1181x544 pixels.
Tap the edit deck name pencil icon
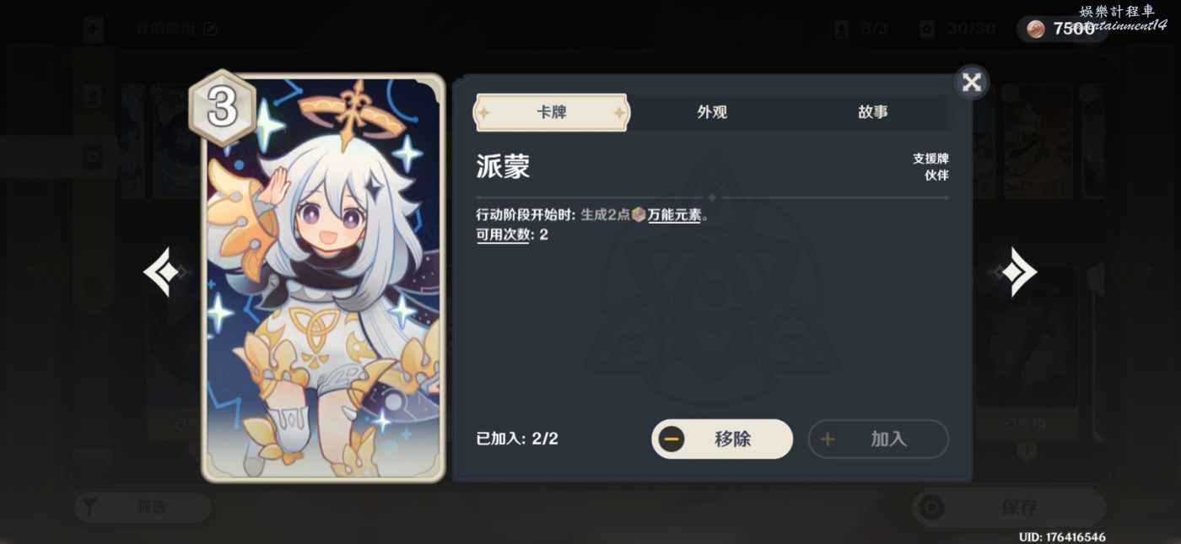[x=210, y=29]
